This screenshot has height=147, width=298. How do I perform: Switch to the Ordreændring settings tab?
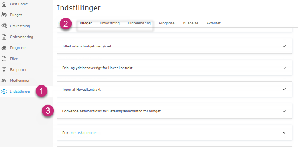click(x=139, y=23)
